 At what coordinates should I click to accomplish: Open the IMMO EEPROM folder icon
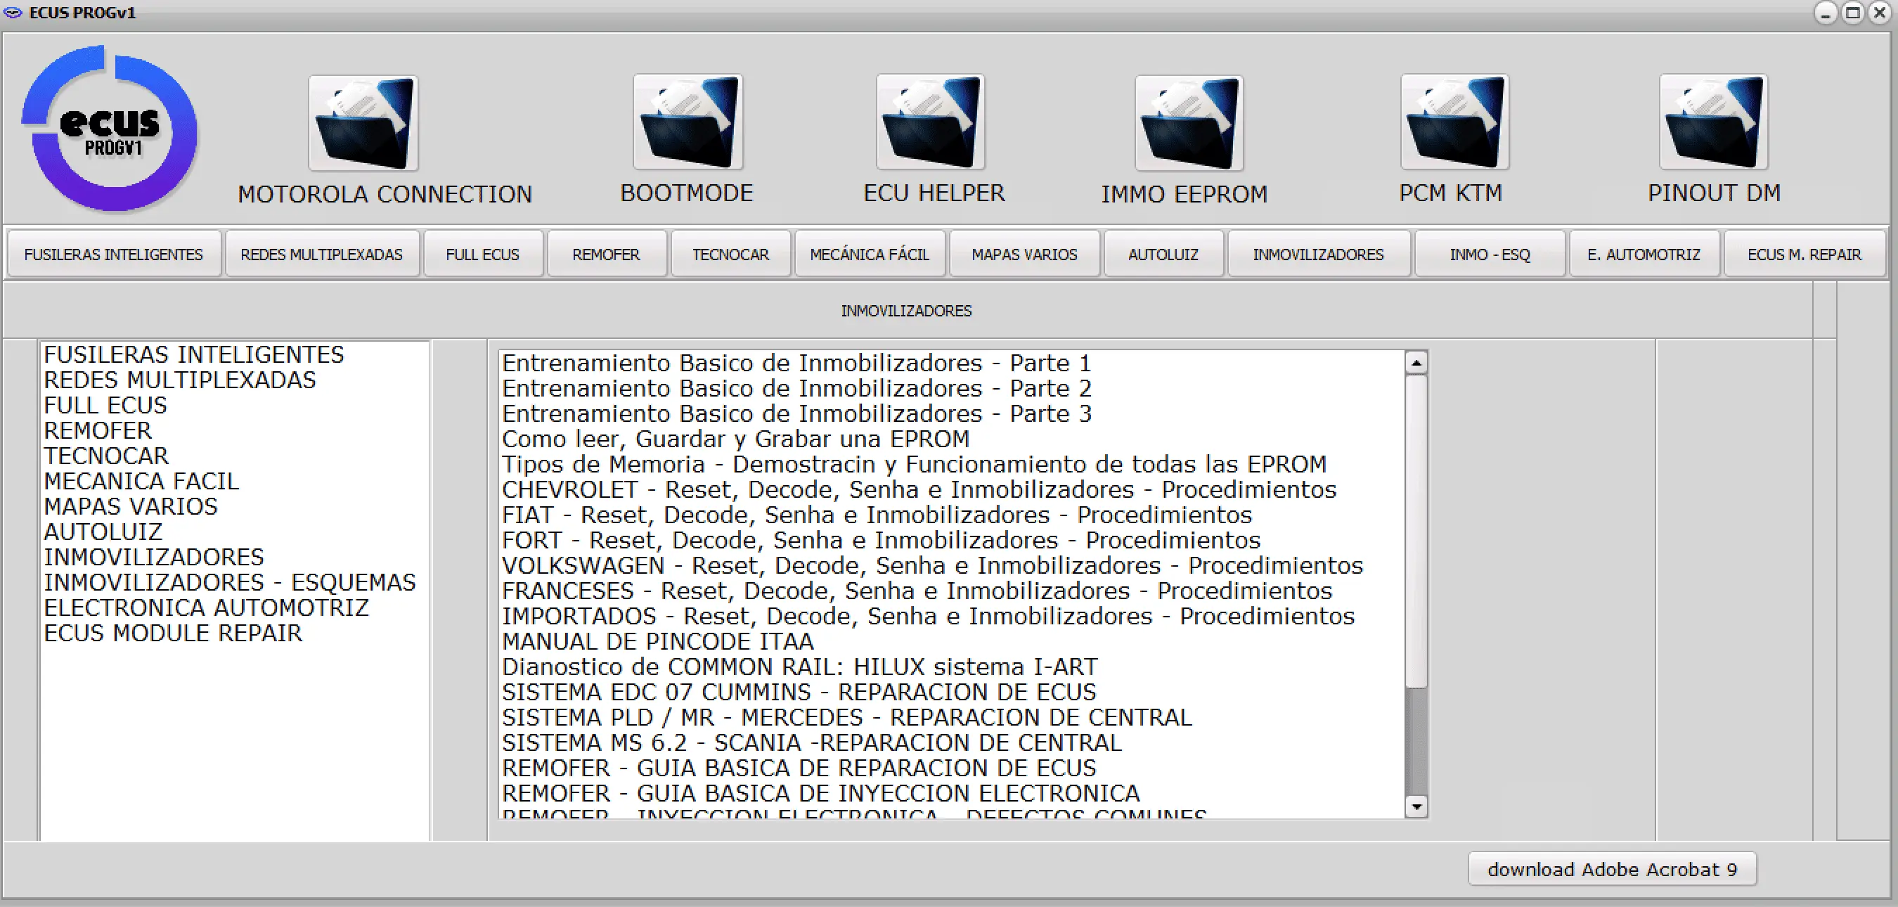(x=1189, y=122)
